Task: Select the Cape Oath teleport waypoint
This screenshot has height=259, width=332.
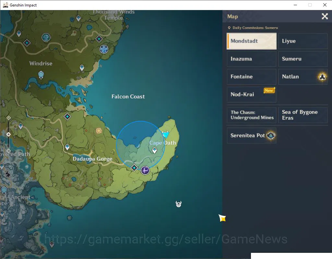Action: click(x=155, y=151)
